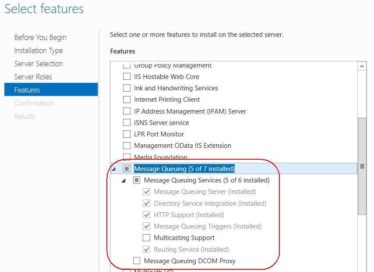Image resolution: width=374 pixels, height=272 pixels.
Task: Go to the Before You Begin step
Action: [x=40, y=38]
